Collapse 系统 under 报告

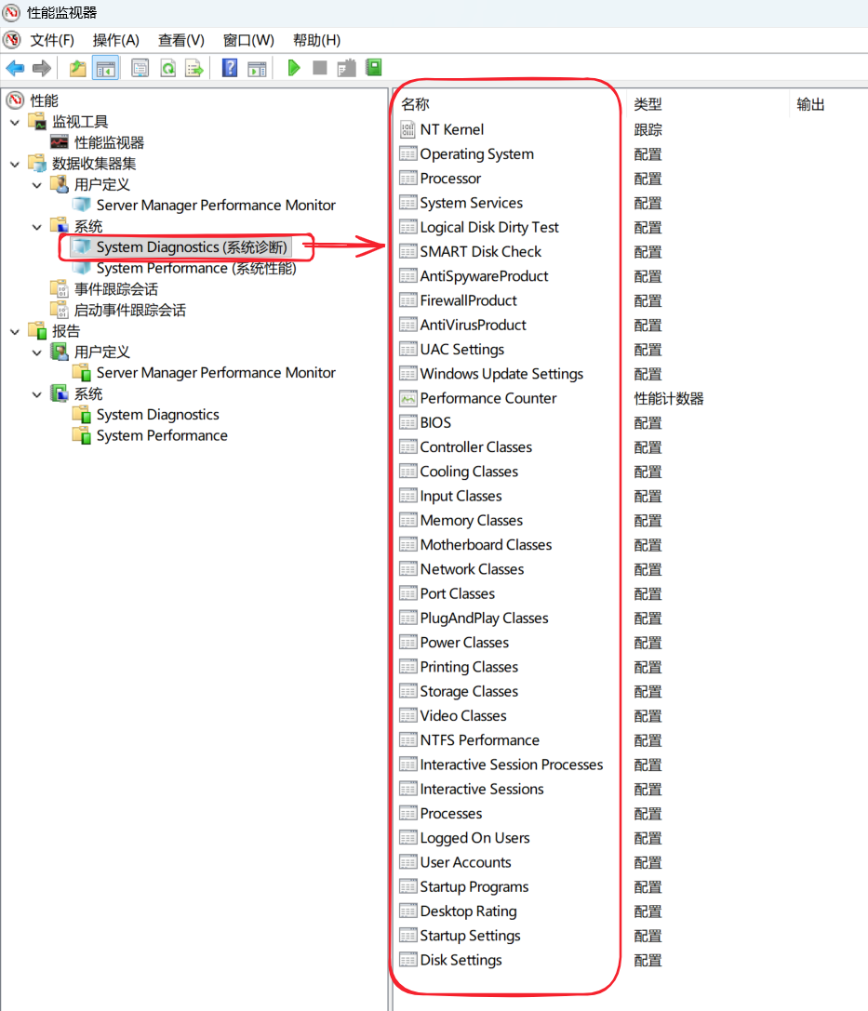[x=37, y=394]
